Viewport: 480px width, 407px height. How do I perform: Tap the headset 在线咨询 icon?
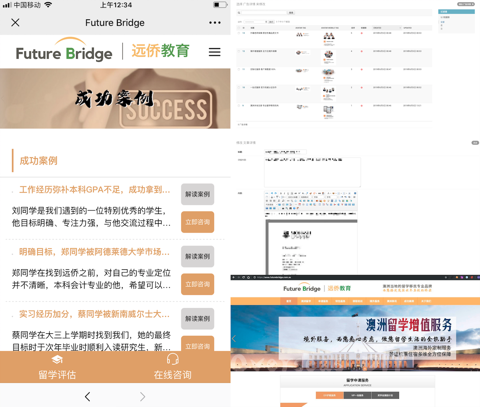click(173, 360)
